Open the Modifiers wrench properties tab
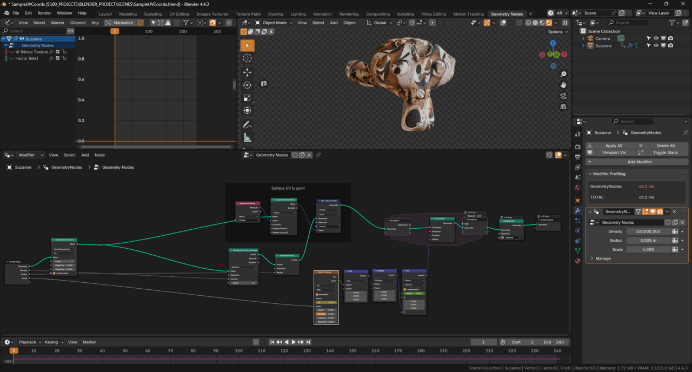This screenshot has width=692, height=372. [578, 210]
